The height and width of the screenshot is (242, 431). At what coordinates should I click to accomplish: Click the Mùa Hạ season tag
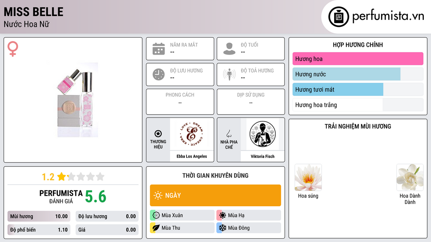[x=249, y=215]
